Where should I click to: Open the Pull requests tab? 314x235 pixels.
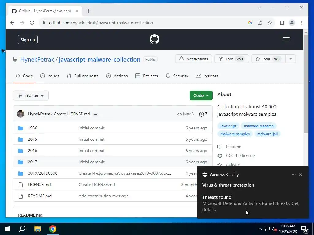82,76
